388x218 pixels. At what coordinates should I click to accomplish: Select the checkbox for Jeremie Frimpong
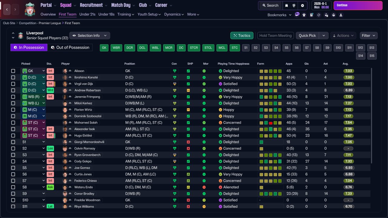tap(13, 97)
